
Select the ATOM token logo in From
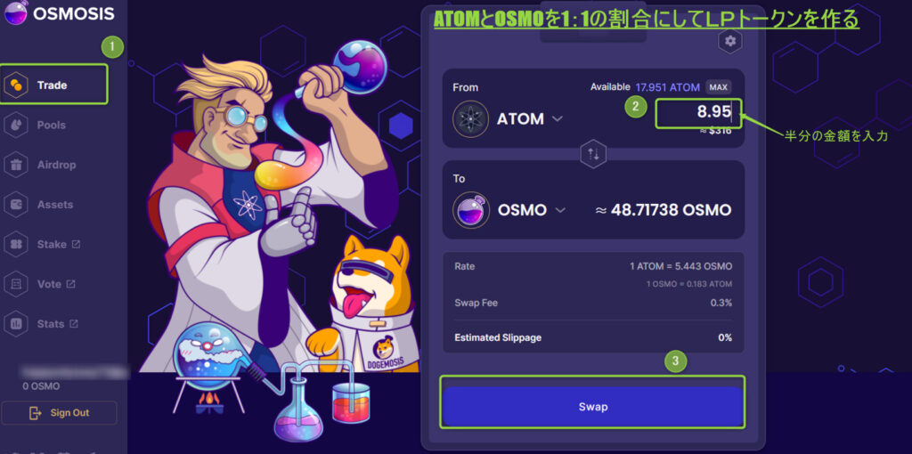click(470, 118)
